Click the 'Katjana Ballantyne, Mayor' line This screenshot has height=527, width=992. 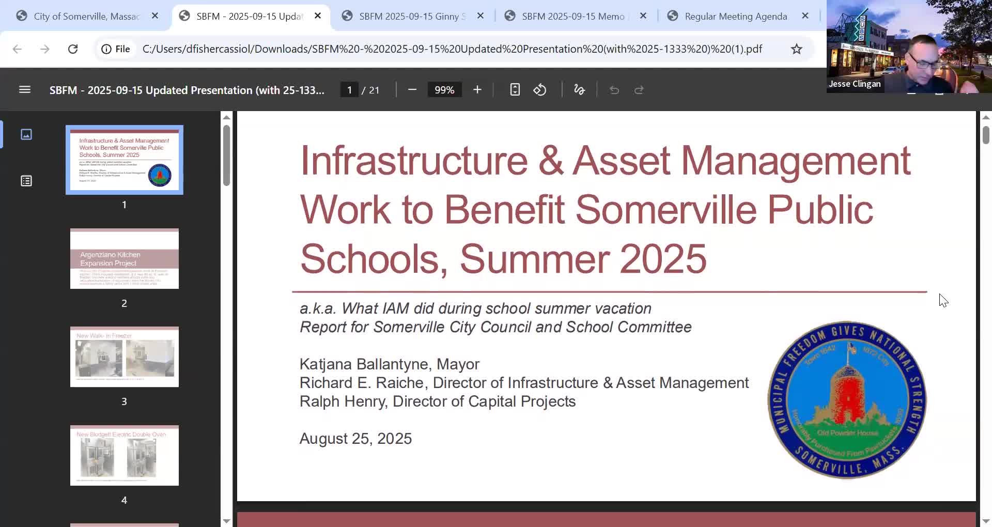click(390, 364)
